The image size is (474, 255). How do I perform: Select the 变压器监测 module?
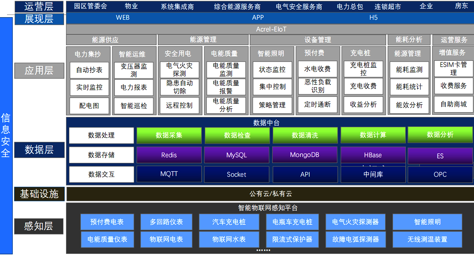point(134,70)
